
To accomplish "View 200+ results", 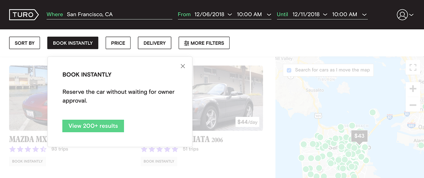I will tap(93, 126).
